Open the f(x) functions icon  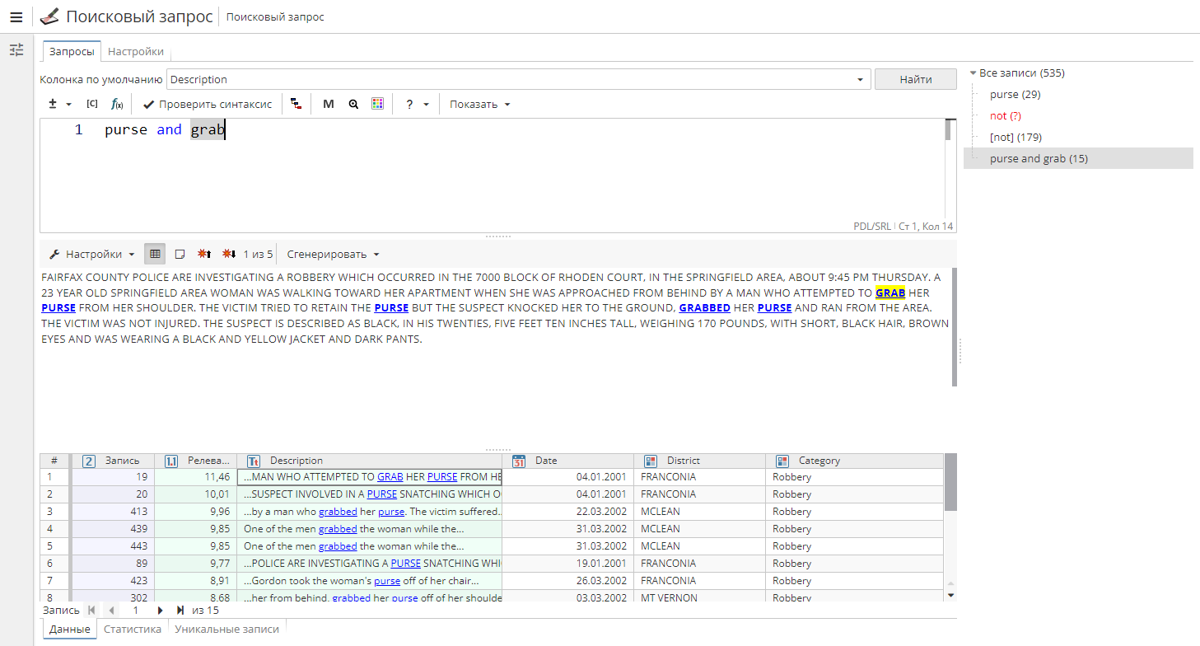117,104
